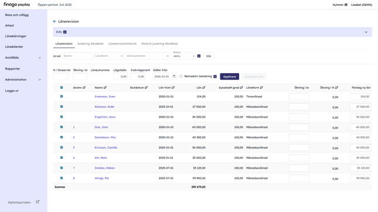This screenshot has width=378, height=212.
Task: Switch to the Justering händelser tab
Action: pos(90,43)
